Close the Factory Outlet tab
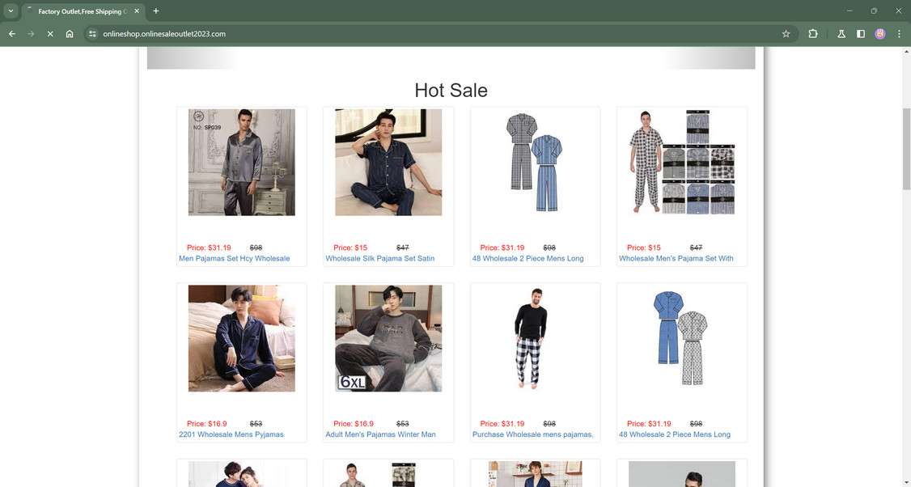Image resolution: width=911 pixels, height=487 pixels. pyautogui.click(x=137, y=11)
